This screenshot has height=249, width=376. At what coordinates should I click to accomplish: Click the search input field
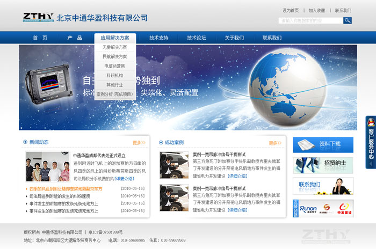310,20
